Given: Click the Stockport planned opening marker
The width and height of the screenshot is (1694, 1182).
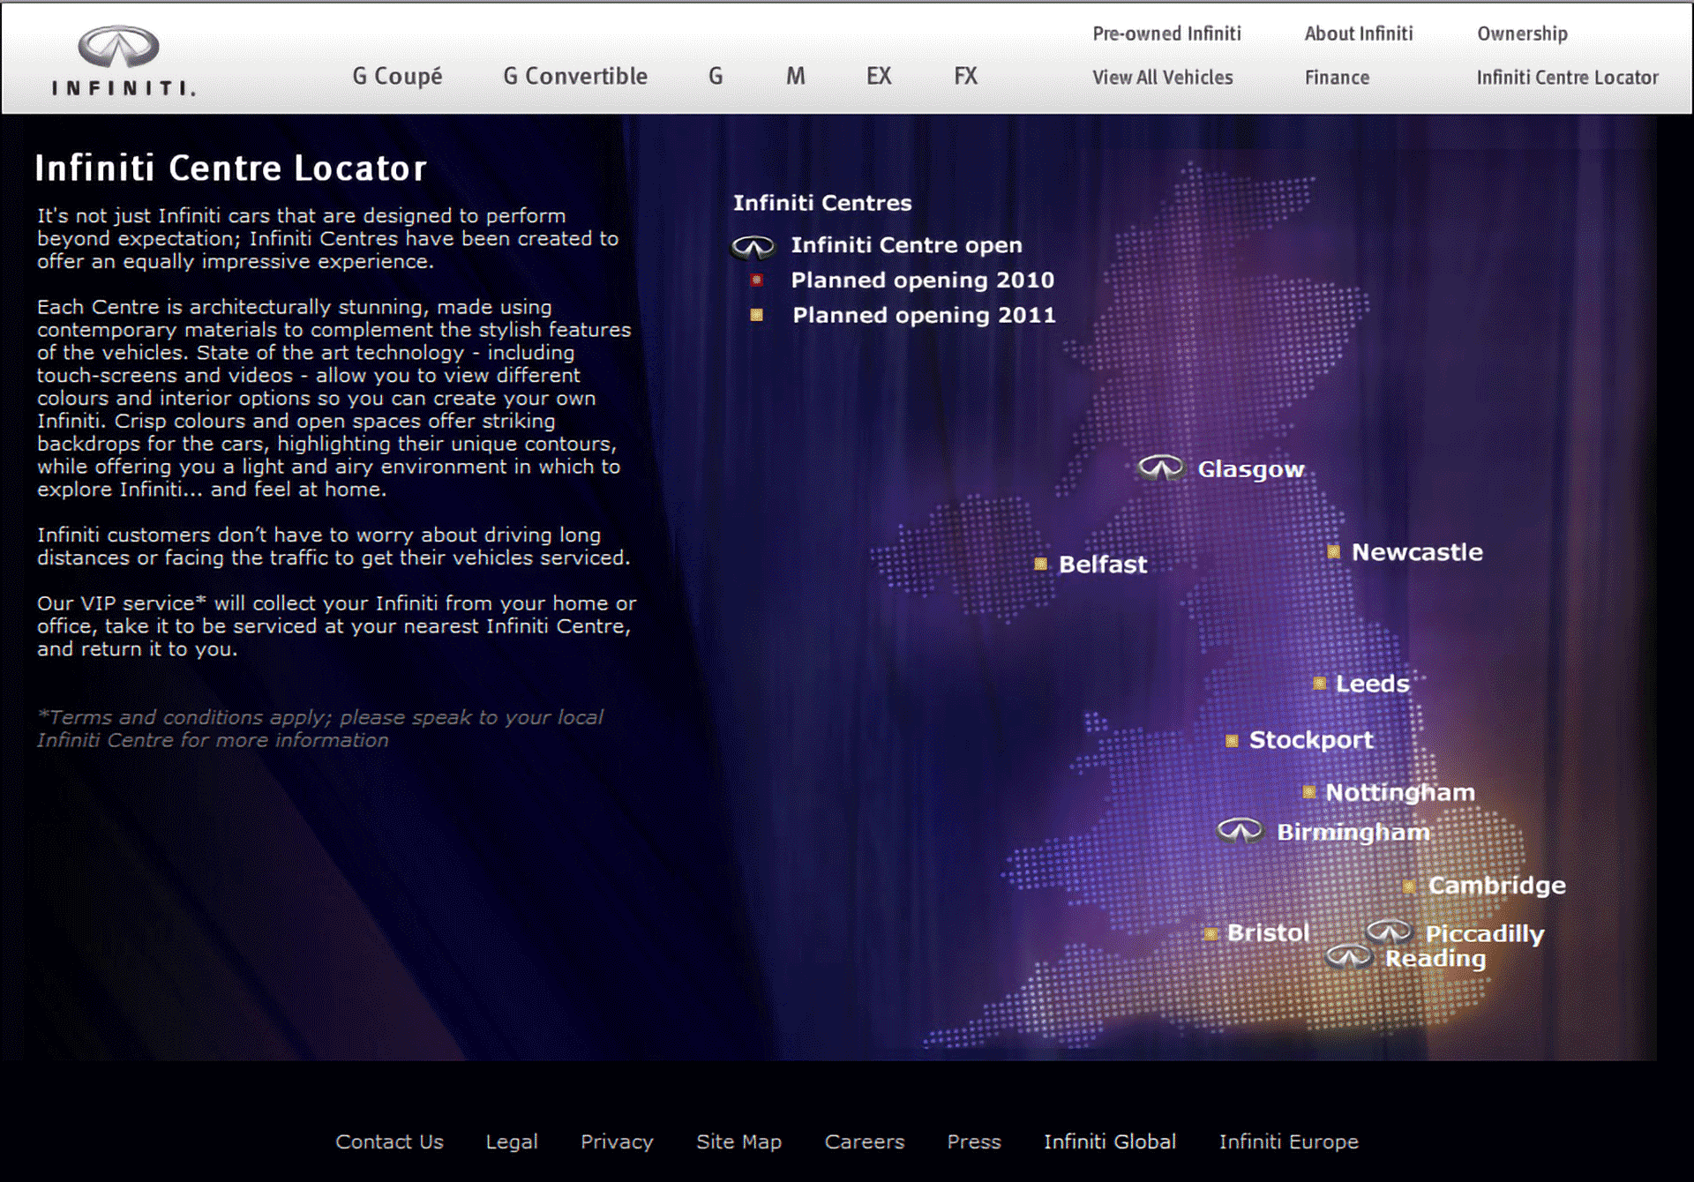Looking at the screenshot, I should (1232, 740).
